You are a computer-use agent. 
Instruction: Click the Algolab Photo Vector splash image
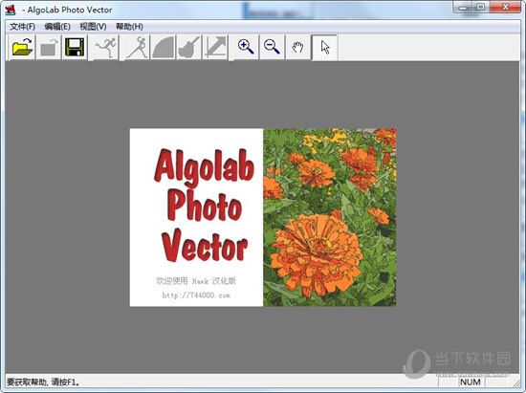coord(263,217)
